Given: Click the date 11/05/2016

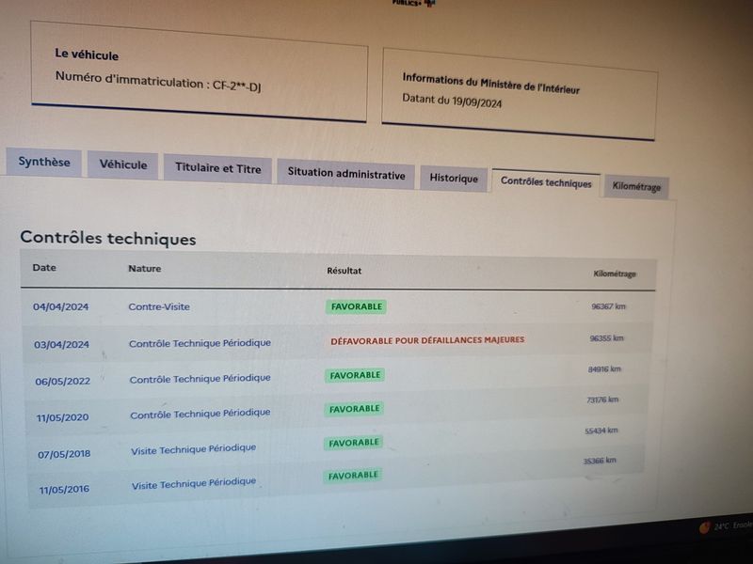Looking at the screenshot, I should (64, 490).
